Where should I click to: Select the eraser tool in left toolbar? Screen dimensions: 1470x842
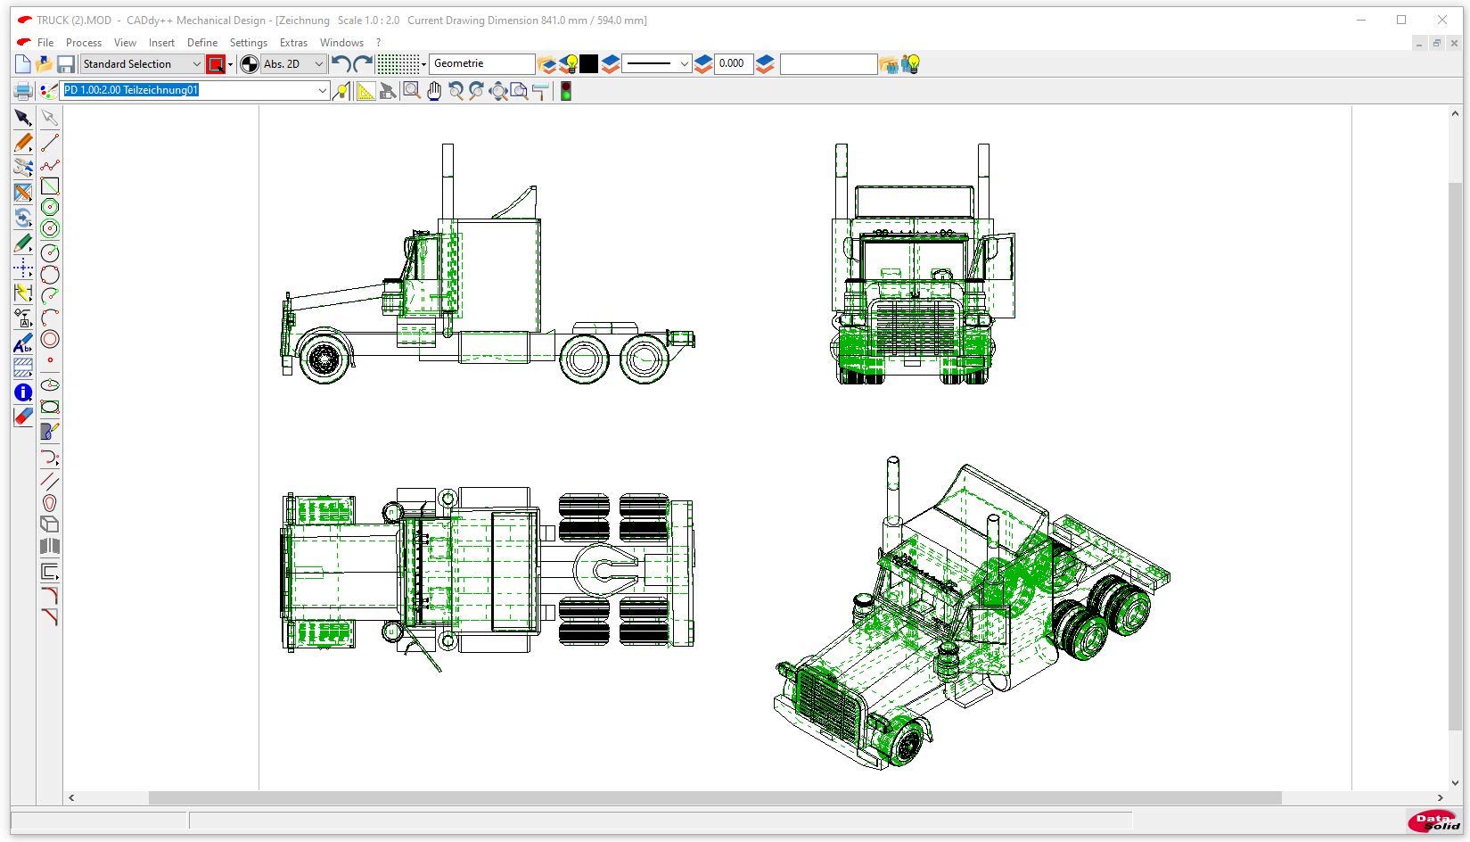click(x=23, y=417)
